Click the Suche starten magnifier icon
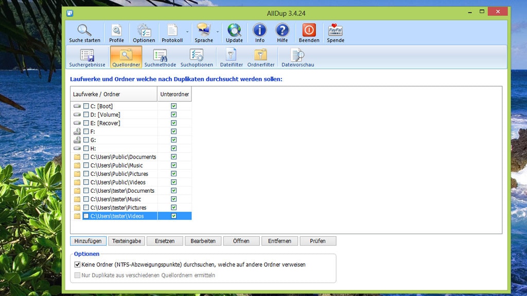 pyautogui.click(x=84, y=30)
